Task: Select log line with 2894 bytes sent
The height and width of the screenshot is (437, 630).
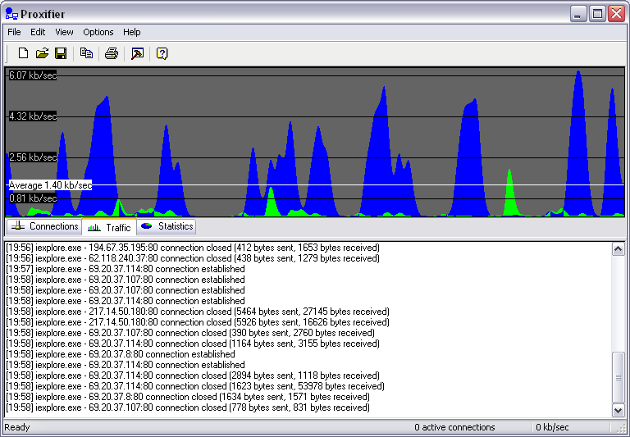Action: point(193,376)
